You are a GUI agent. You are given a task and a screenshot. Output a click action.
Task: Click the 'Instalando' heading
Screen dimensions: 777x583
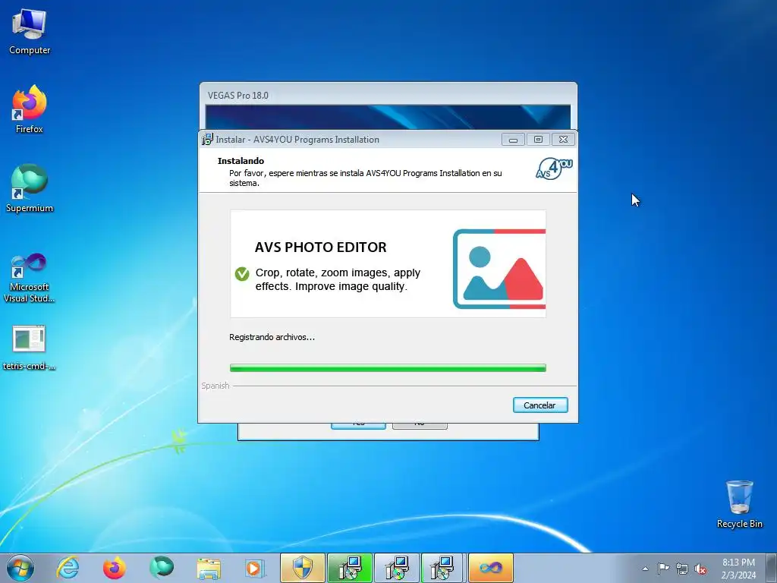[241, 161]
